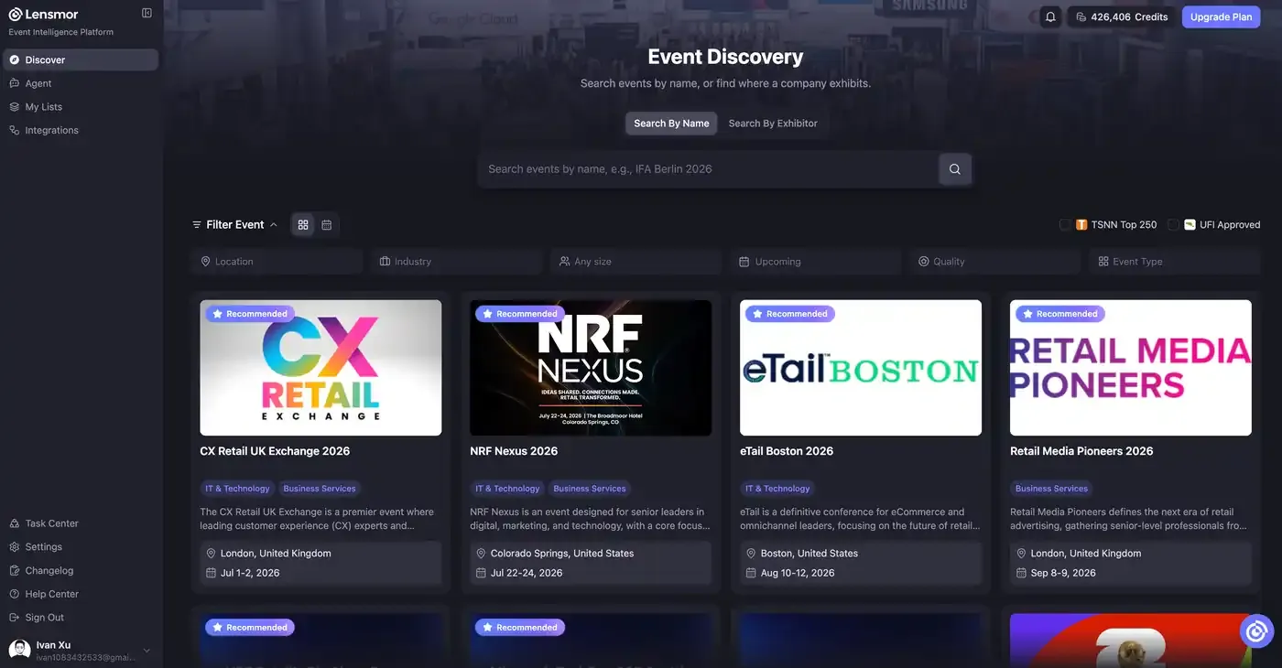This screenshot has width=1282, height=668.
Task: Click the Sign Out link
Action: [81, 618]
